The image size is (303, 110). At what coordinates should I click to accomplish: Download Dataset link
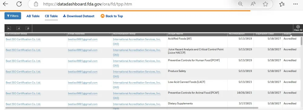[79, 16]
